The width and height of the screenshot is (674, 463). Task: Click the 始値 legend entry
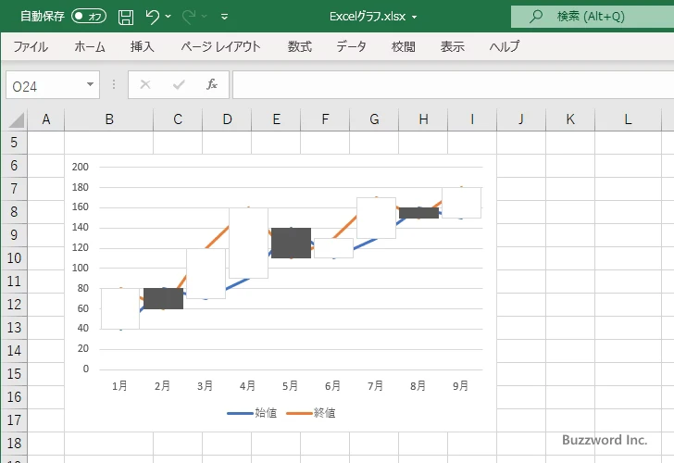pyautogui.click(x=252, y=413)
